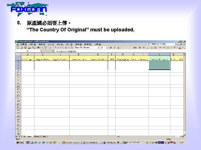Click the vertical scrollbar down arrow
The image size is (201, 150).
184,134
